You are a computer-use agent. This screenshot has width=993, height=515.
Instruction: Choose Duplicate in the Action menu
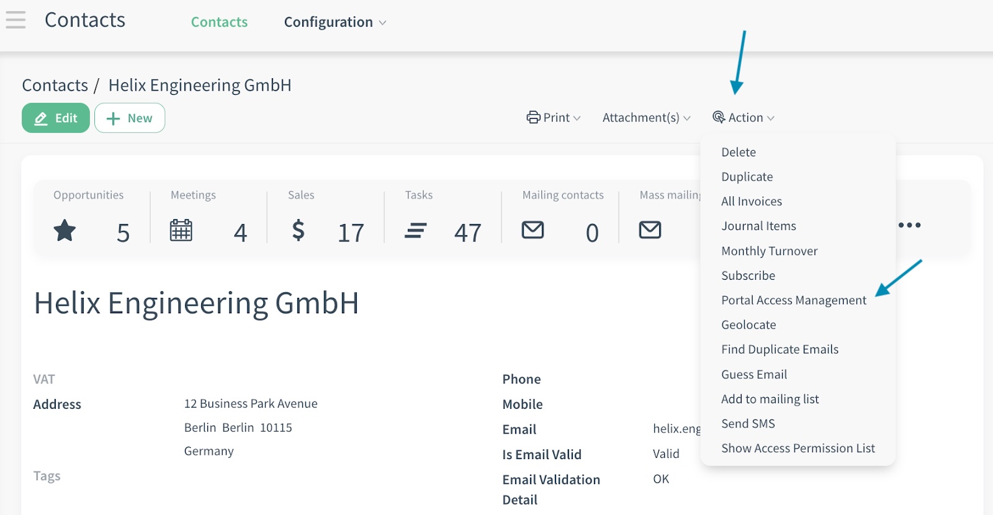(747, 177)
